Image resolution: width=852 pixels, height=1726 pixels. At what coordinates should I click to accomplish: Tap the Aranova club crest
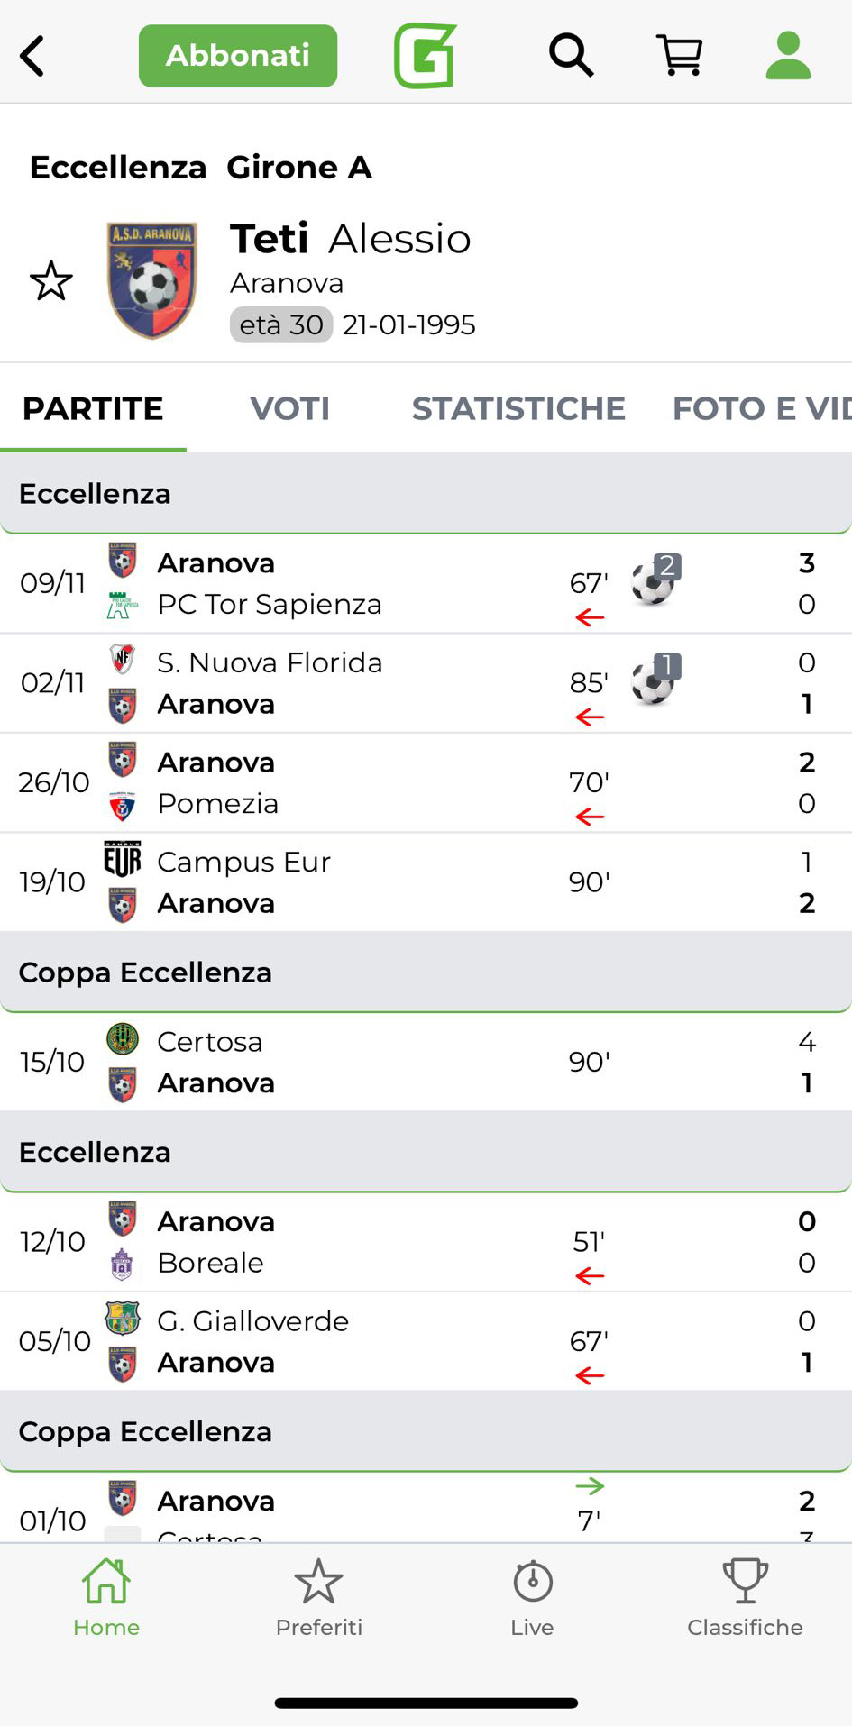[x=151, y=280]
